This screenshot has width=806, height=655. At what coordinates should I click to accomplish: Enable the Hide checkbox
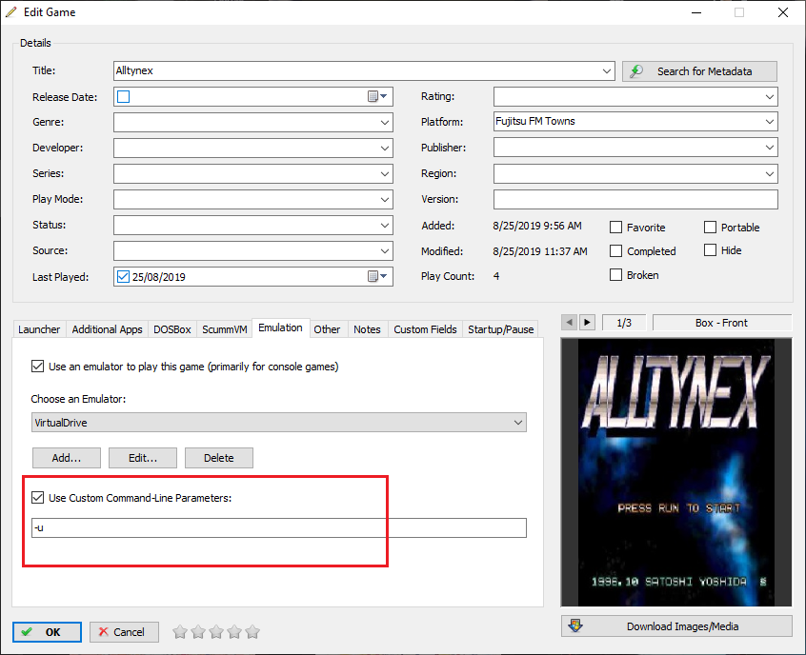710,250
